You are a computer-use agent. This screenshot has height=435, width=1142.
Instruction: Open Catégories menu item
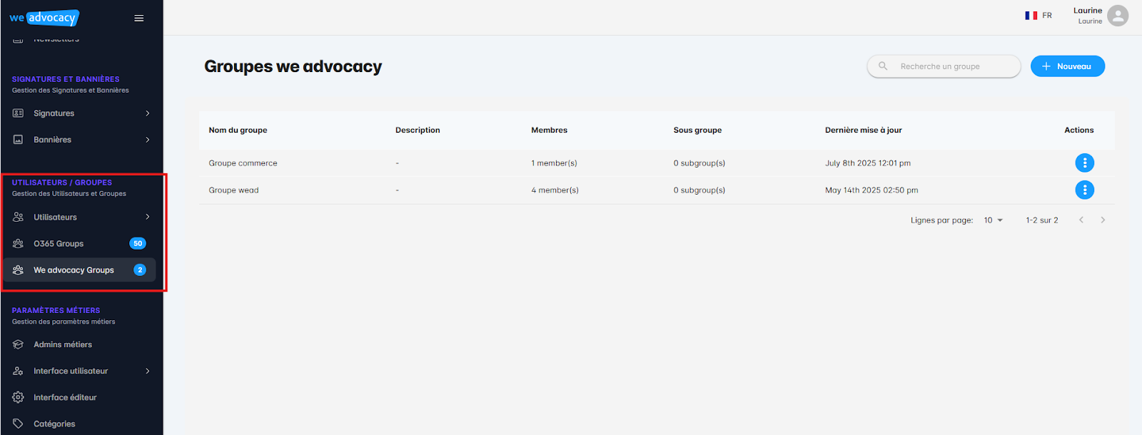point(80,424)
